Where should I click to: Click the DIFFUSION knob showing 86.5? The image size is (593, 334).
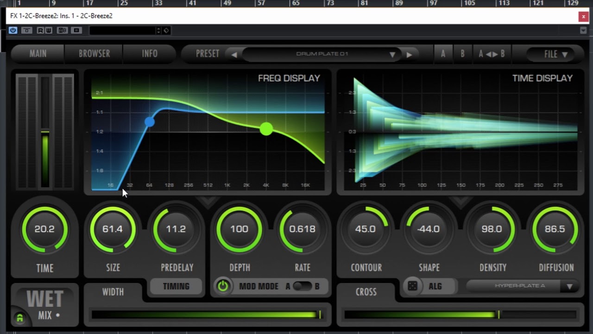pyautogui.click(x=555, y=229)
